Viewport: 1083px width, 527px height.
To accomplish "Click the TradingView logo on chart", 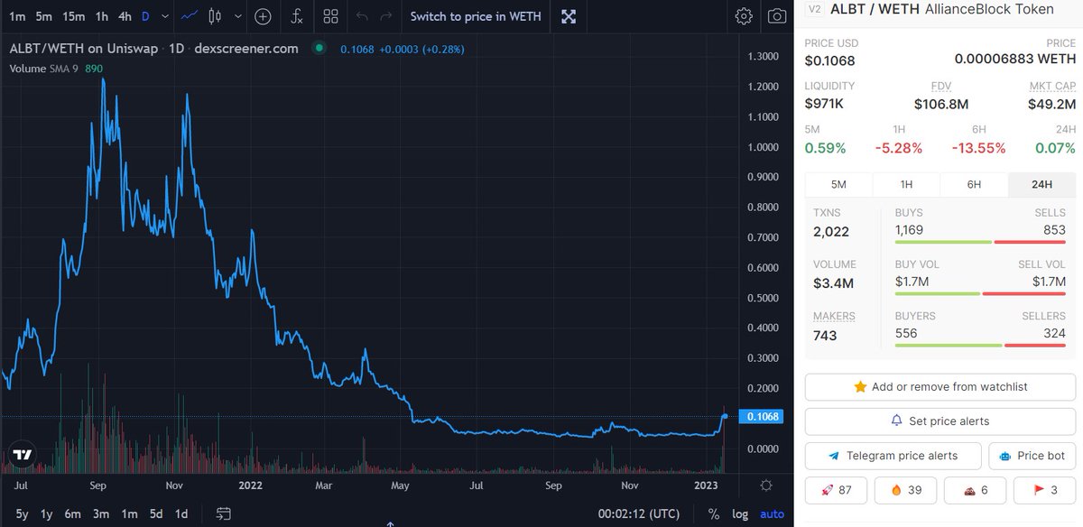I will 23,455.
